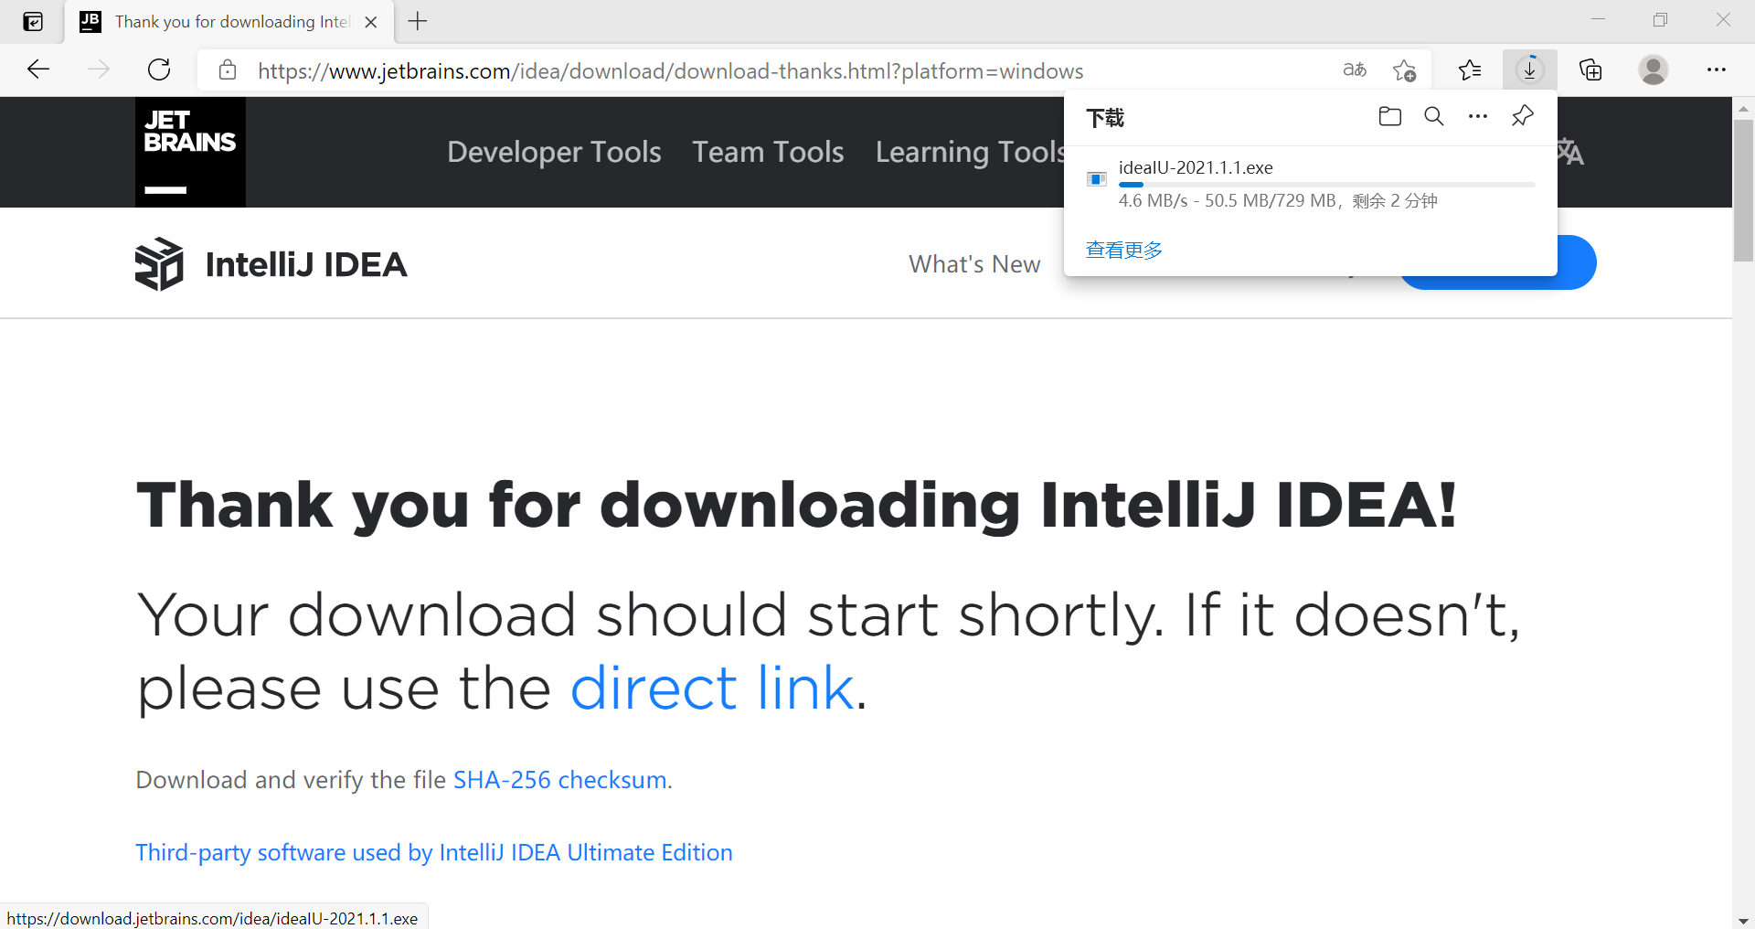
Task: Open the What's New page link
Action: (x=974, y=264)
